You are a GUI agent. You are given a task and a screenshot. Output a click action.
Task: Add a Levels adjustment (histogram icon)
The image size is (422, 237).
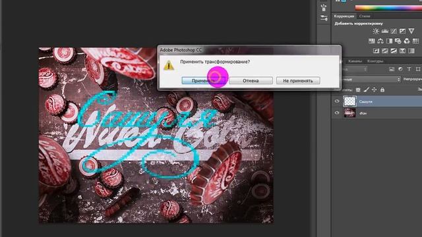tap(385, 31)
